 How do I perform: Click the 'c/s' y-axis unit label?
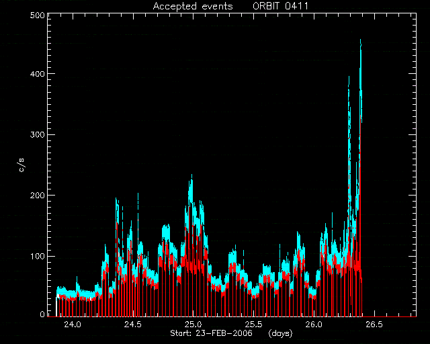point(21,165)
